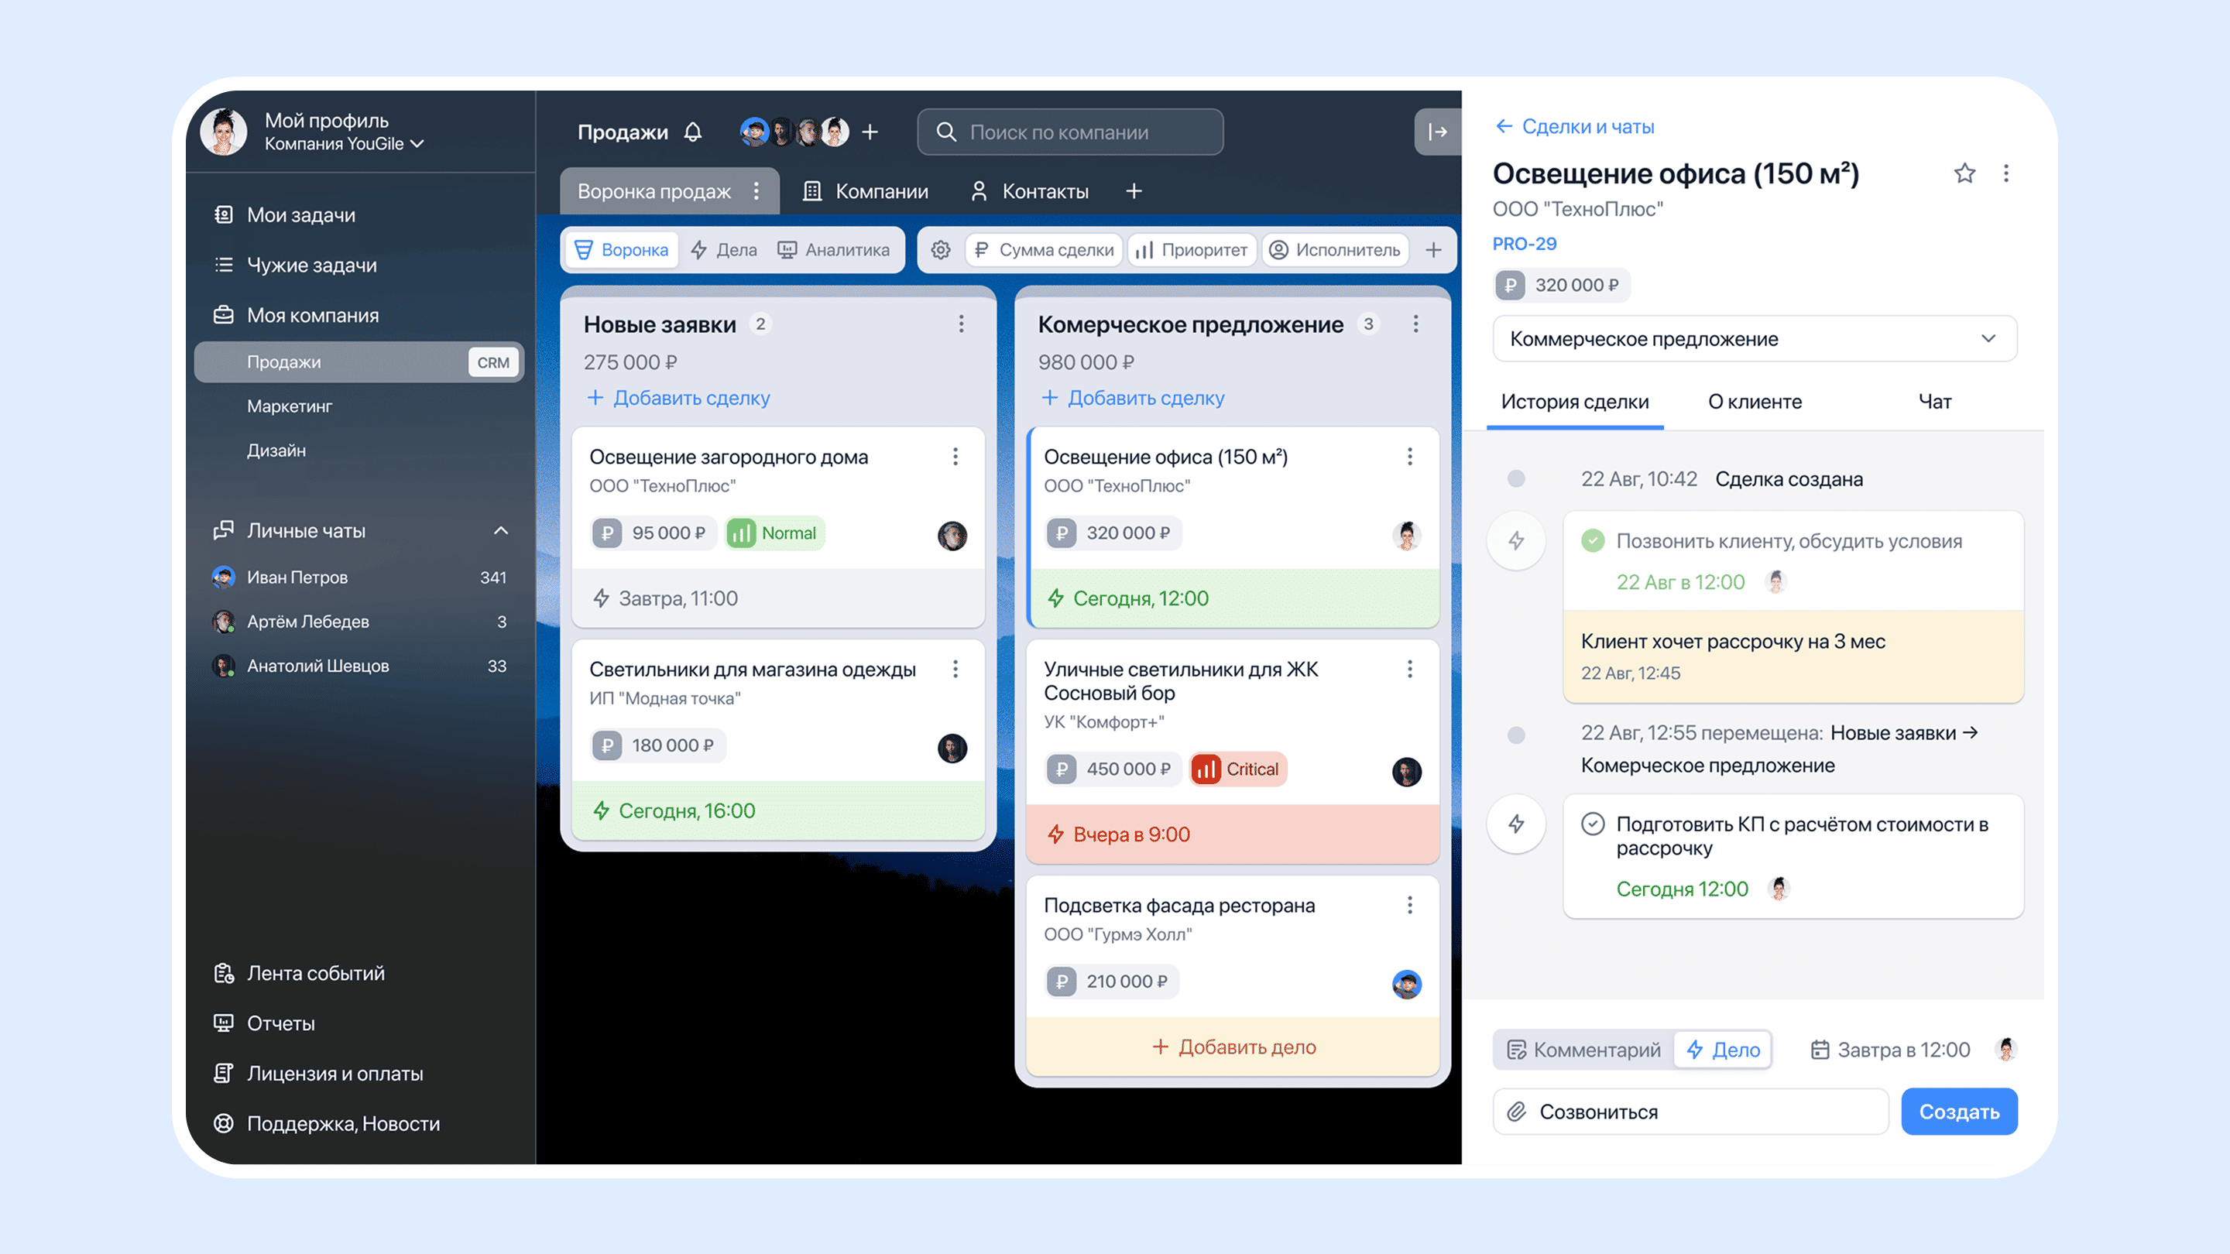Open the Дизайн project
2230x1254 pixels.
[276, 450]
